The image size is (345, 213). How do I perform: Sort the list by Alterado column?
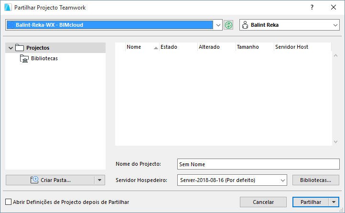[217, 47]
